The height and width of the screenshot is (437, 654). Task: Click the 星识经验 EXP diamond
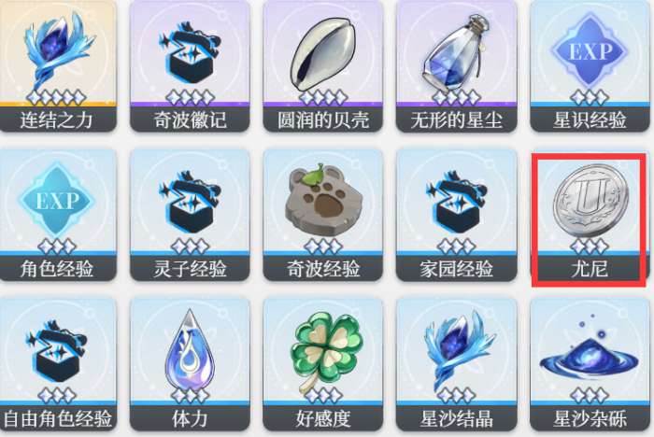pyautogui.click(x=590, y=52)
